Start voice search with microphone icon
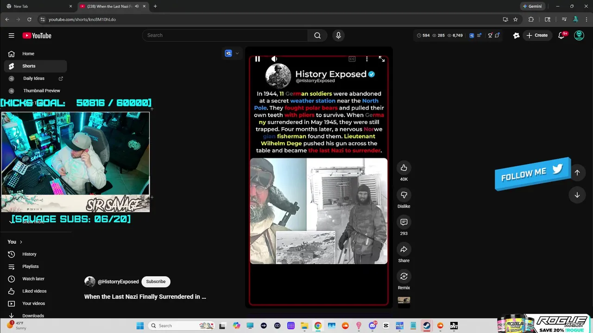Screen dimensions: 593x333 pyautogui.click(x=338, y=36)
